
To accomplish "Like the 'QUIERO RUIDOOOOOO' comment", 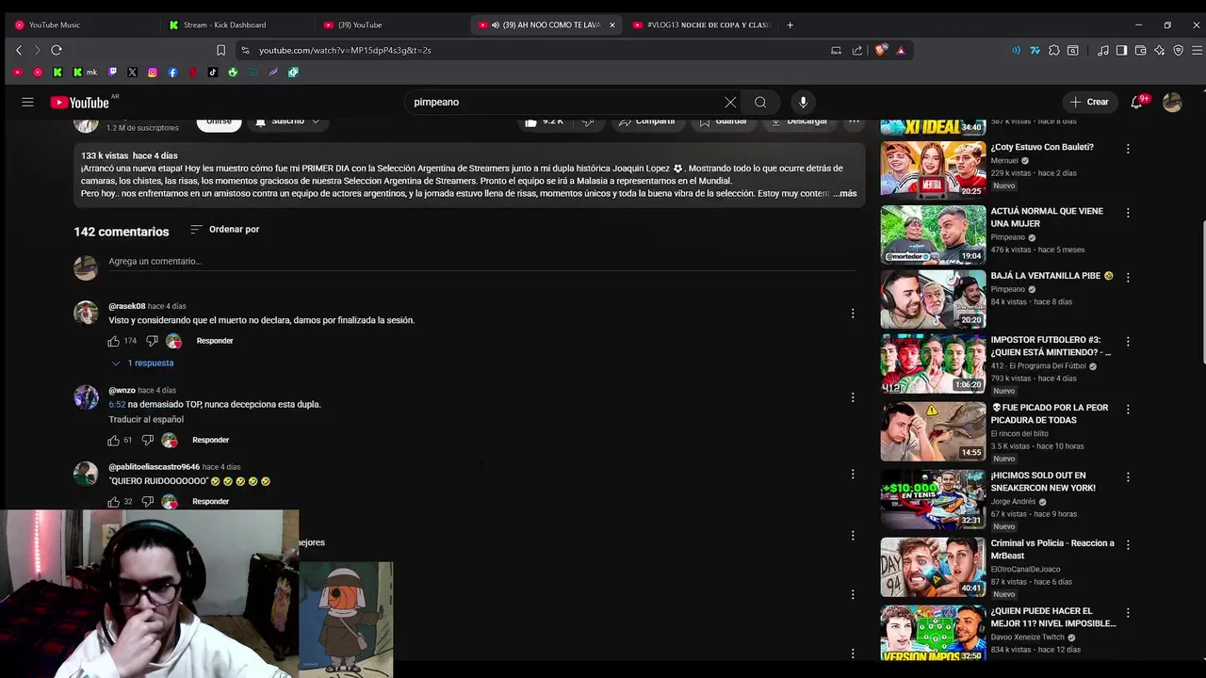I will [x=114, y=502].
